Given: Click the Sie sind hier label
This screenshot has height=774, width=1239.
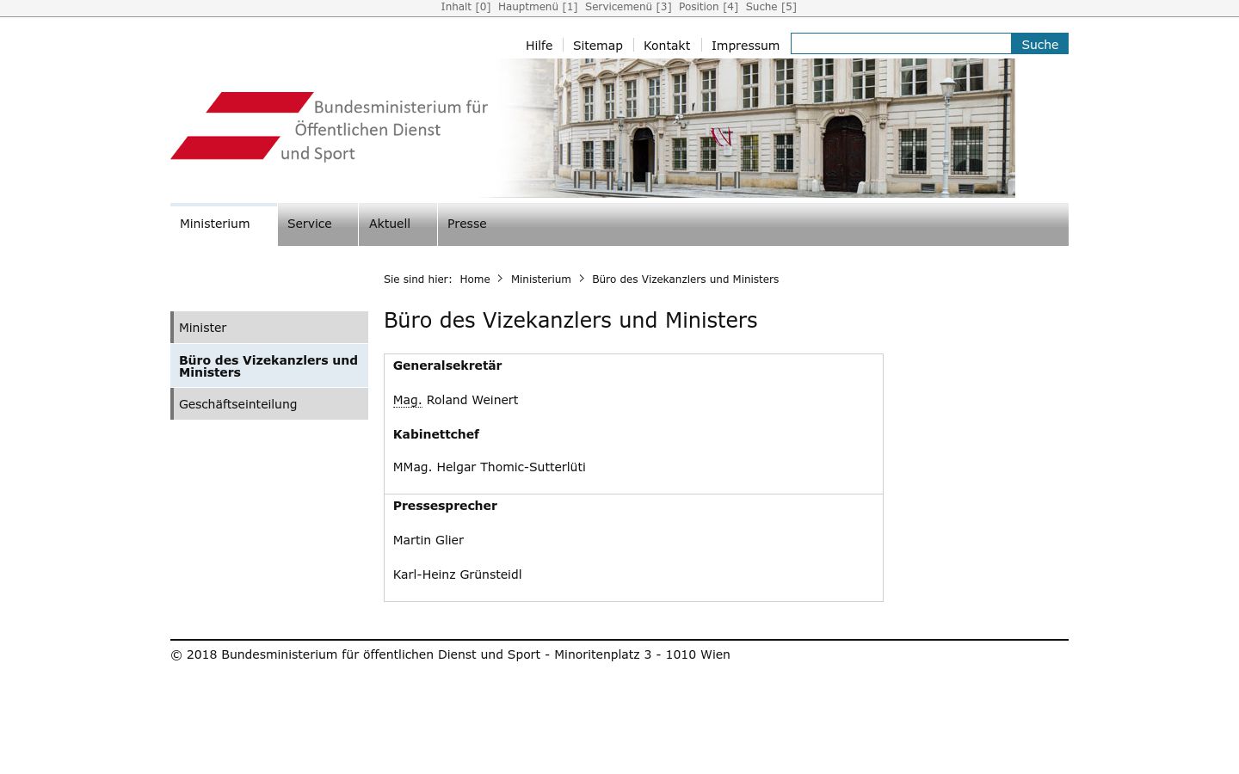Looking at the screenshot, I should (418, 279).
